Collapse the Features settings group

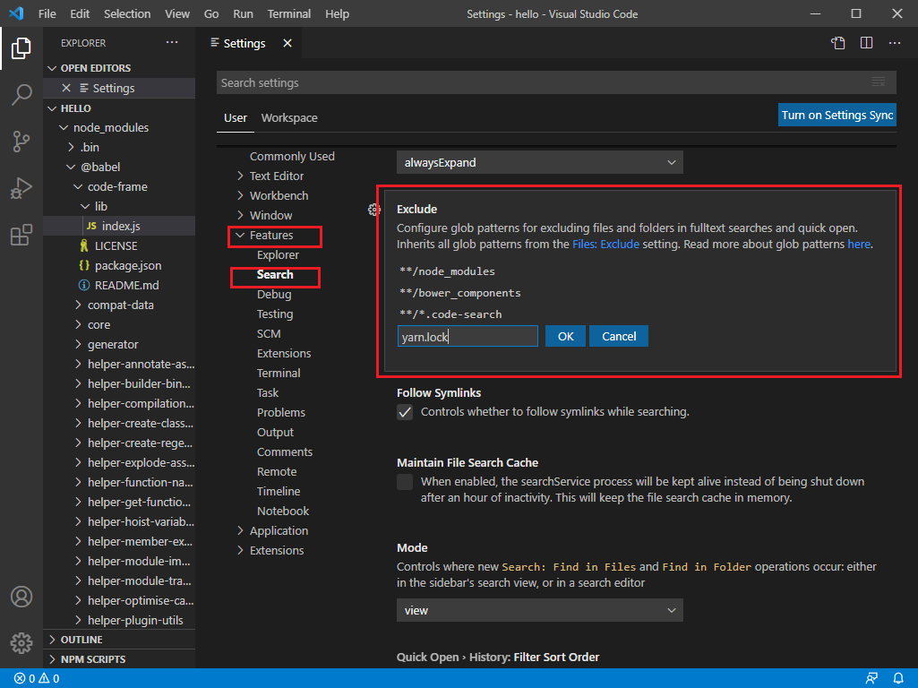(240, 235)
